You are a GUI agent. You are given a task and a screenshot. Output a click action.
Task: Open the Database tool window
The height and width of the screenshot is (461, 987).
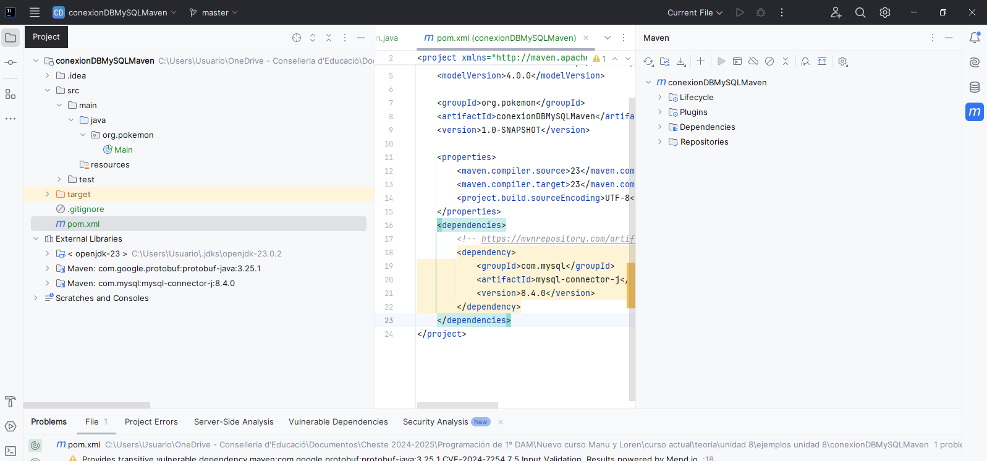point(975,87)
